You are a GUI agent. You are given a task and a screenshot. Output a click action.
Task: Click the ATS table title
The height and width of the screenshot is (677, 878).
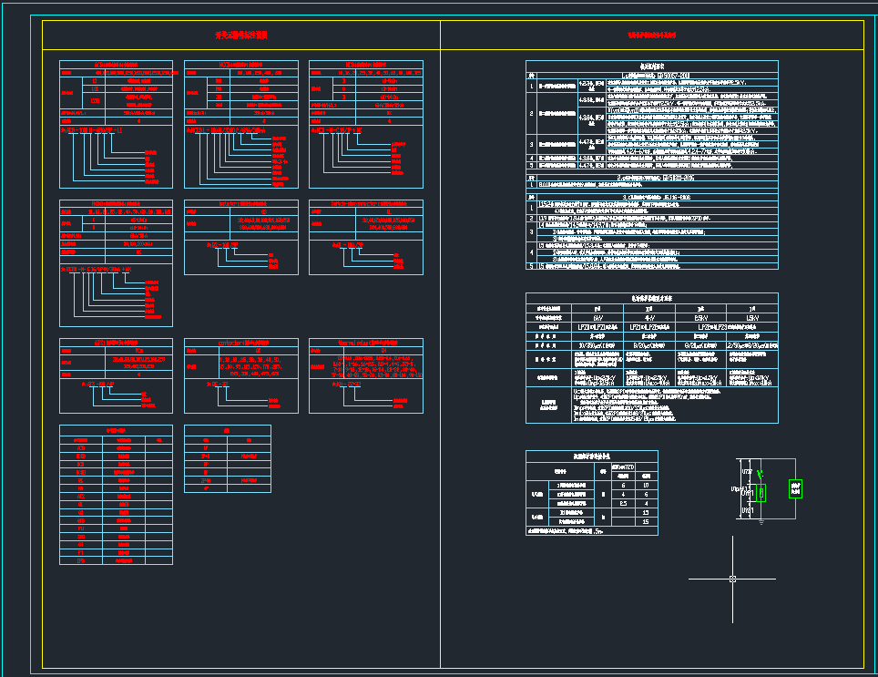(116, 342)
